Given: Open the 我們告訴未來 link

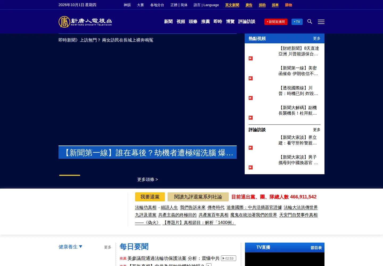Looking at the screenshot, I should 193,207.
